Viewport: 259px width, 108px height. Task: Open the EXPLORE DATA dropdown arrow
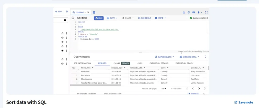[198, 57]
